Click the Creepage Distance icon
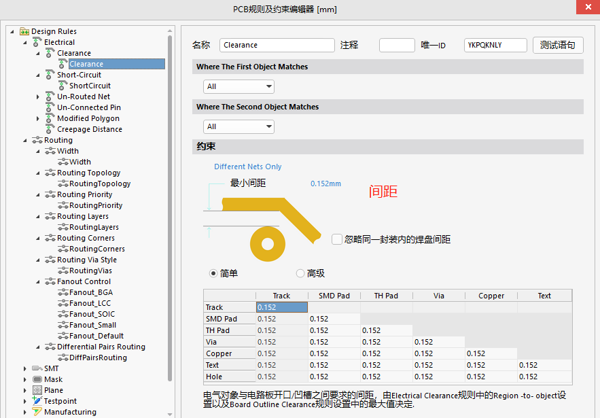The image size is (600, 418). (x=49, y=129)
